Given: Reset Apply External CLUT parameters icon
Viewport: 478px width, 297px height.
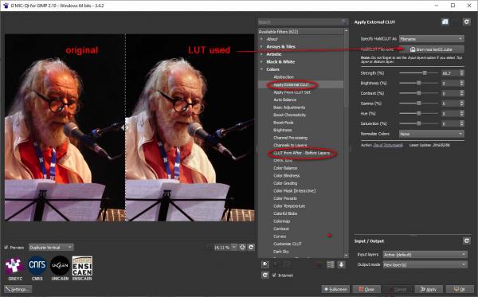Looking at the screenshot, I should (466, 22).
